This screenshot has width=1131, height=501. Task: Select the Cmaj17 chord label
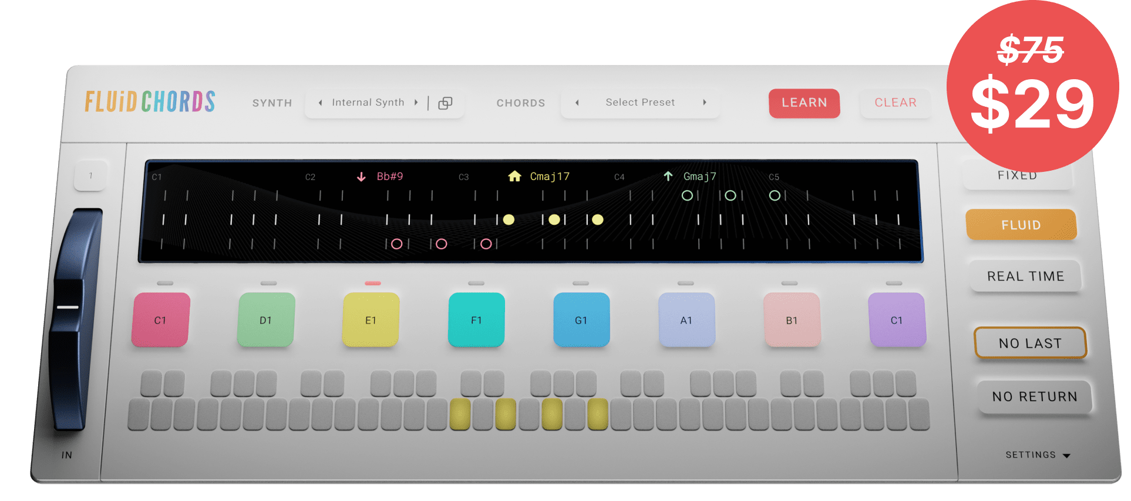click(x=550, y=177)
